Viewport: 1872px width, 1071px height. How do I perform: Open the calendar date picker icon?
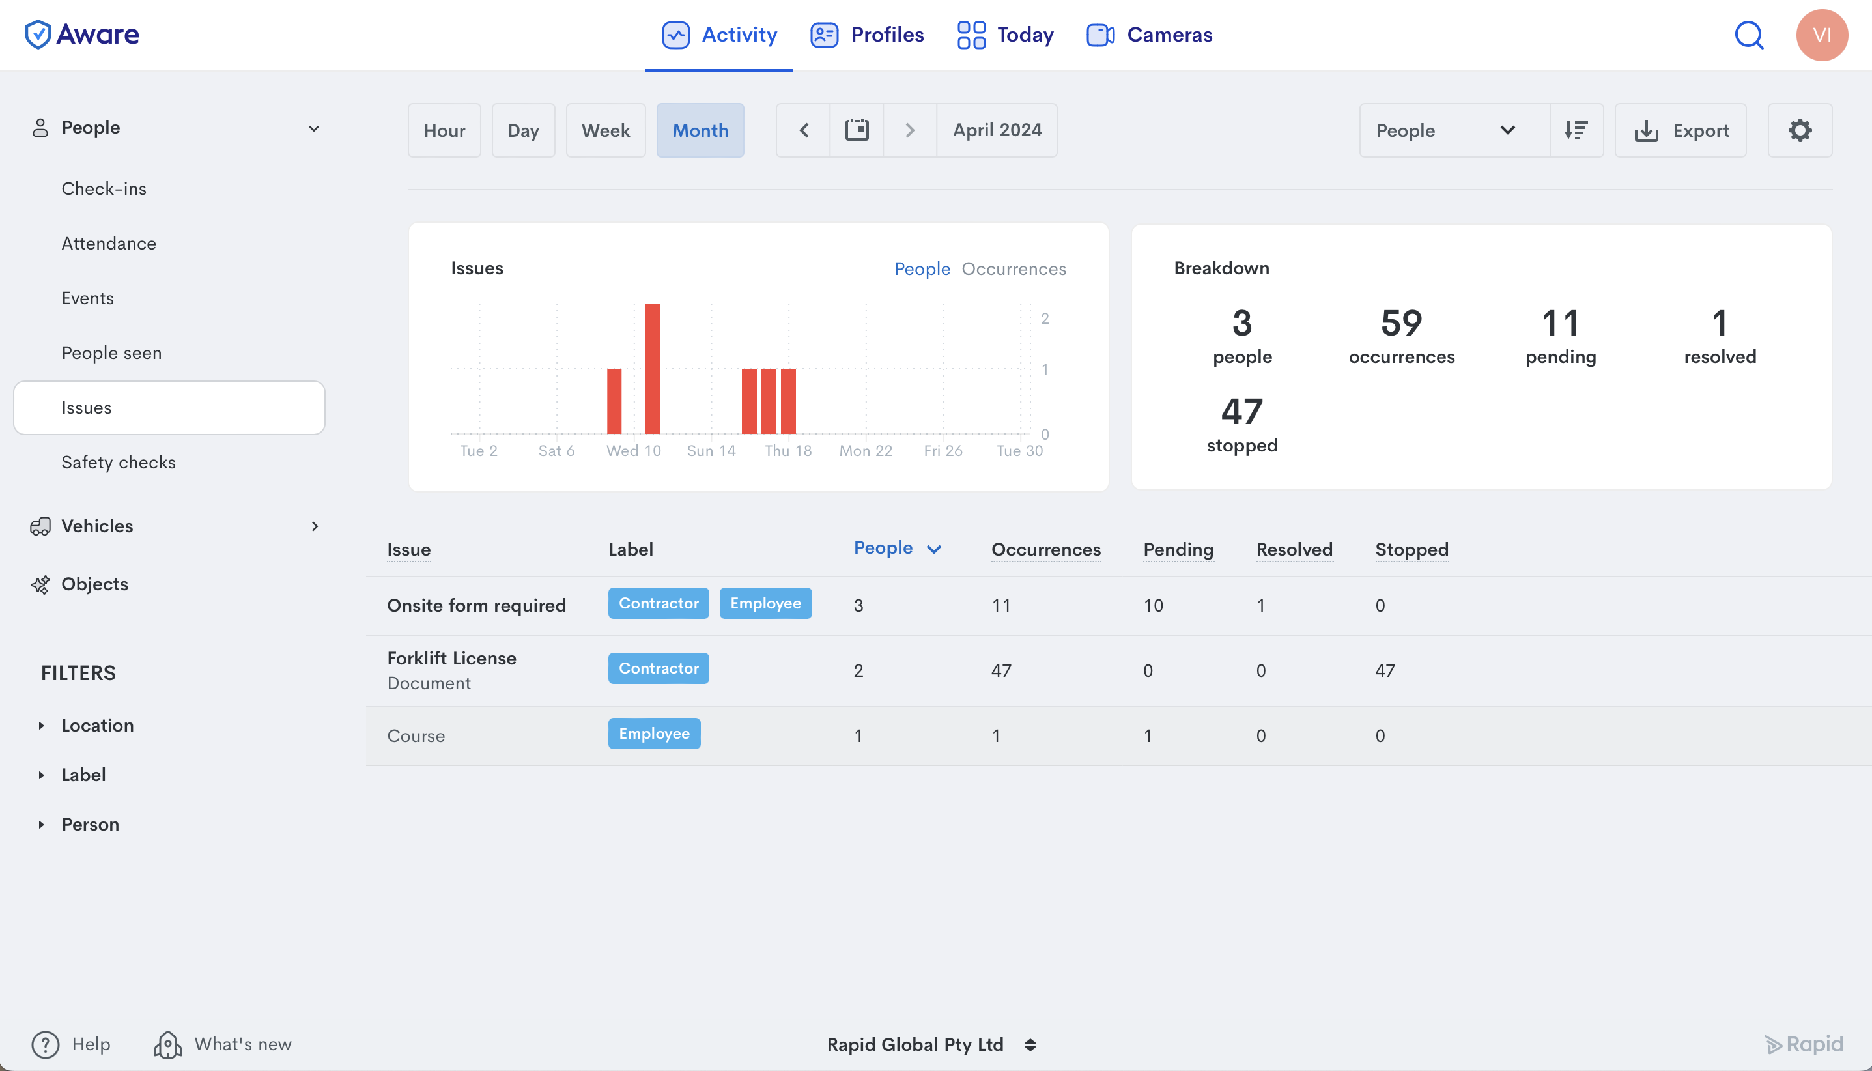[857, 130]
